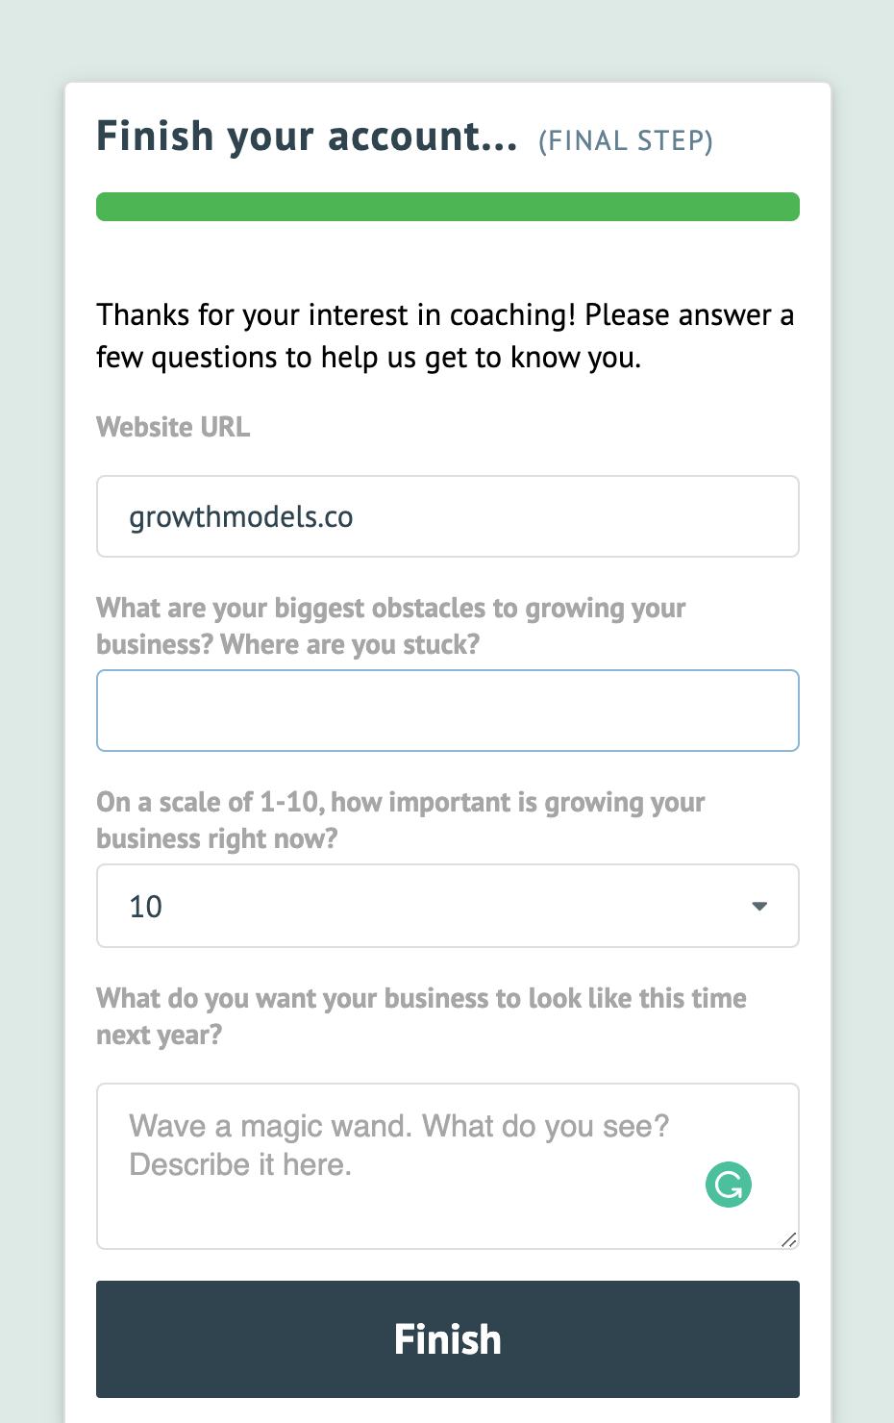Click the 'Website URL' field label
Viewport: 894px width, 1423px height.
173,427
